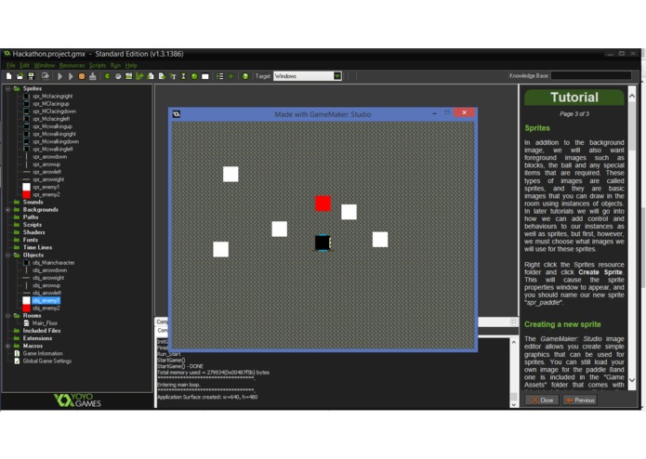
Task: Expand the Macros folder in resource tree
Action: pos(7,346)
